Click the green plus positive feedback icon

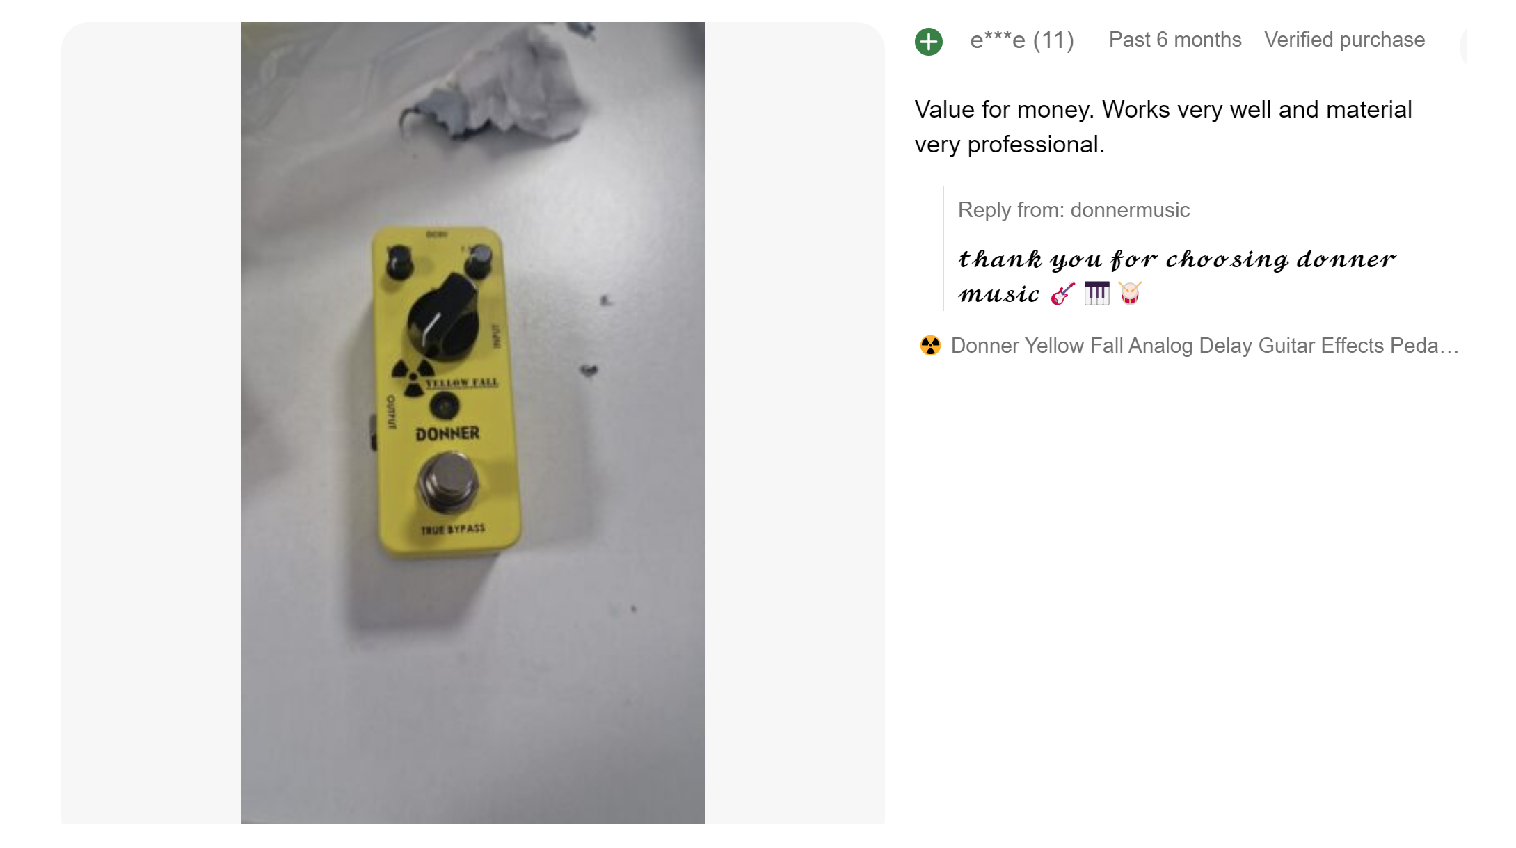click(x=928, y=41)
